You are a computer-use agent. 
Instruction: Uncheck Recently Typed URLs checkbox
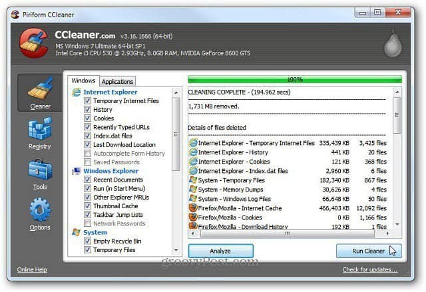pyautogui.click(x=87, y=127)
